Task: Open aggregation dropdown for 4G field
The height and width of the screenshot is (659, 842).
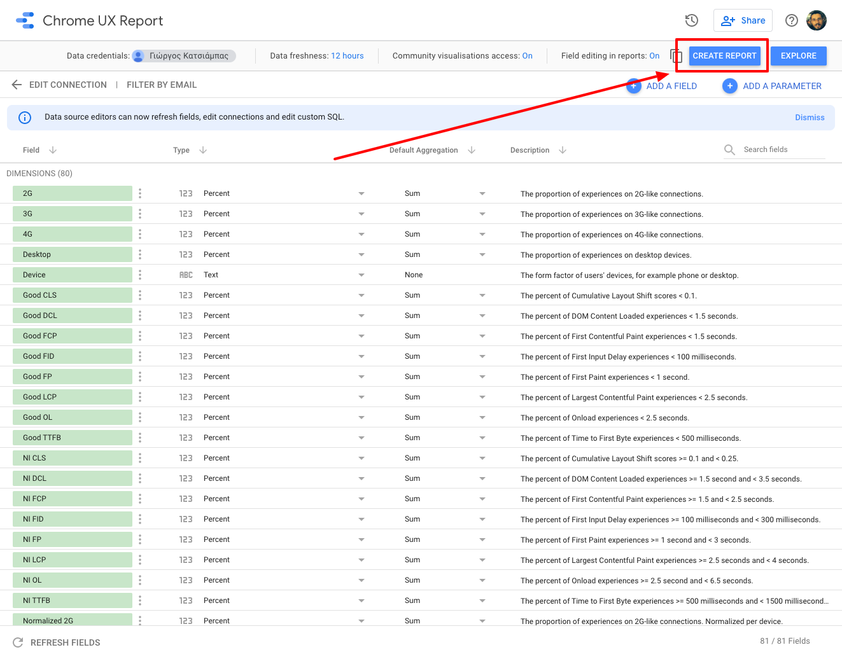Action: [x=482, y=234]
